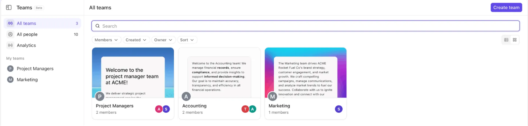Open the Members filter dropdown
The width and height of the screenshot is (528, 126).
(106, 40)
